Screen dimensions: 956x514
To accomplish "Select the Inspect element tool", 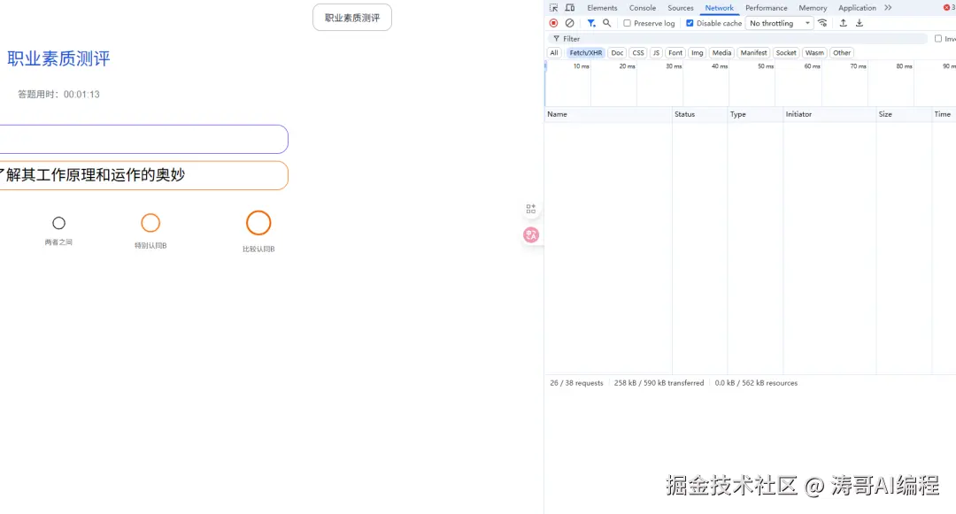I will pyautogui.click(x=553, y=7).
